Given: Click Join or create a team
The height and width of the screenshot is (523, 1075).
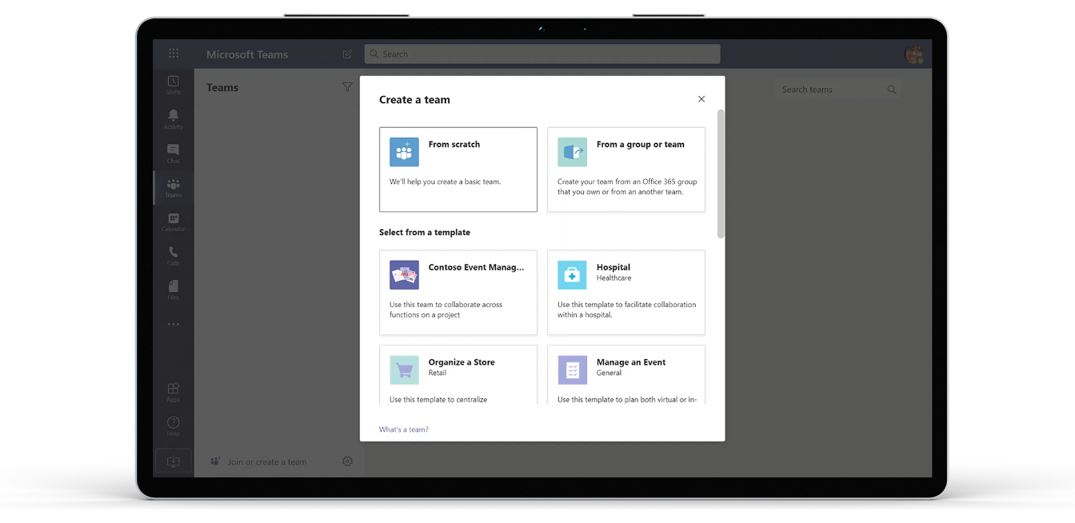Looking at the screenshot, I should point(267,461).
